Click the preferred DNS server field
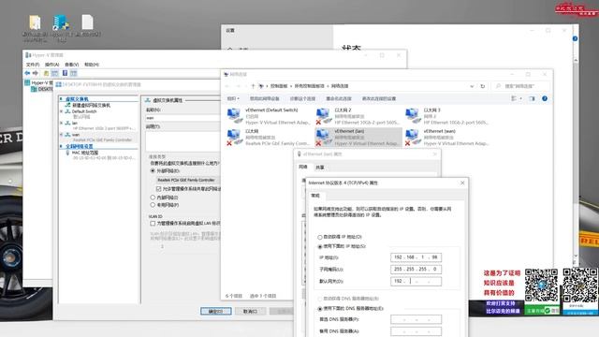The height and width of the screenshot is (337, 599). [x=416, y=319]
